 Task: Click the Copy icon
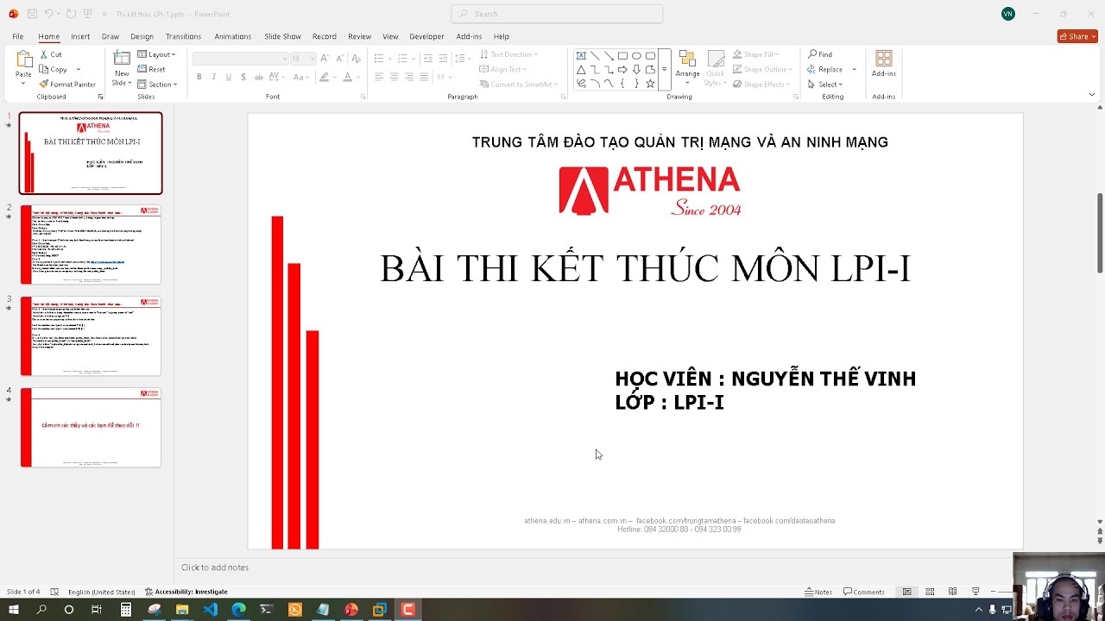[x=44, y=69]
